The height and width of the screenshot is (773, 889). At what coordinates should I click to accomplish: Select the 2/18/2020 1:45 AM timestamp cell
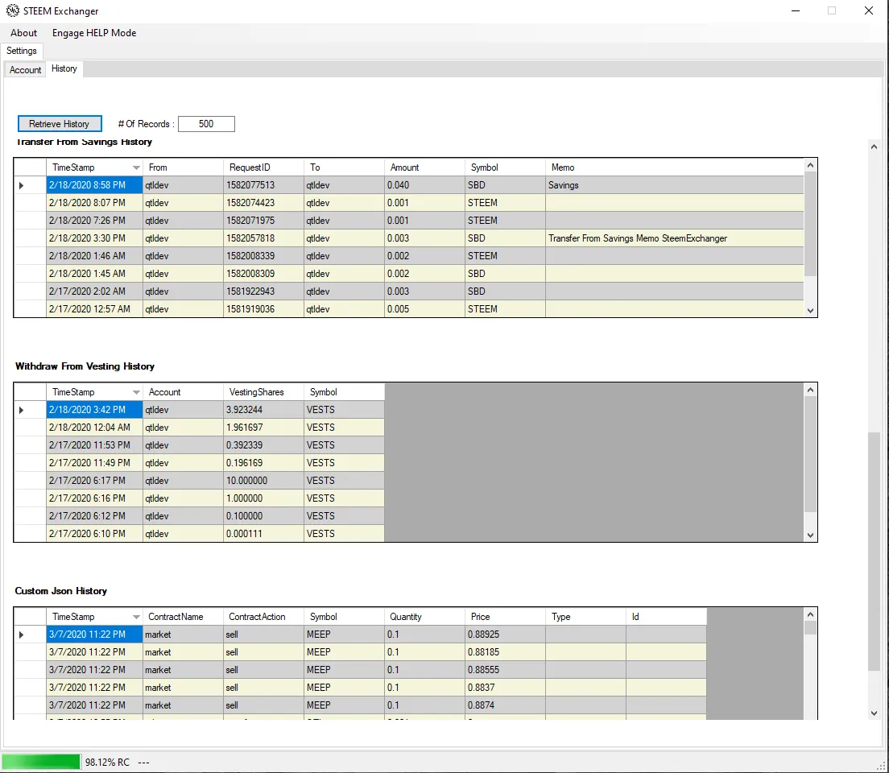point(94,273)
